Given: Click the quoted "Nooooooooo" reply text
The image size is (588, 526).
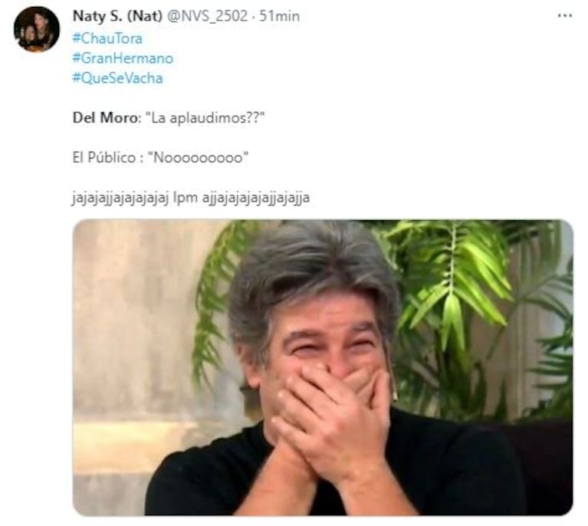Looking at the screenshot, I should coord(199,158).
